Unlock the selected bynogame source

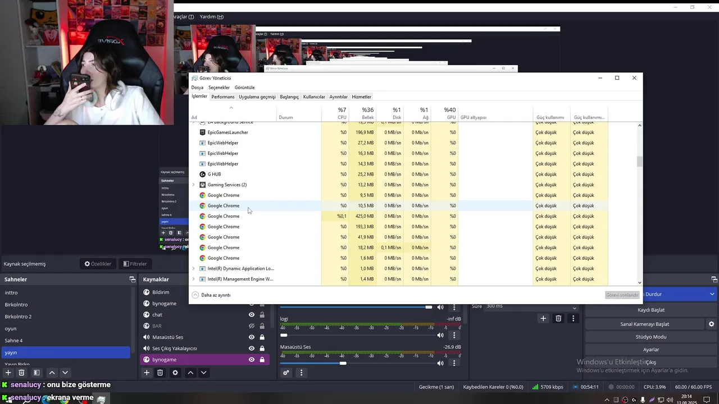262,360
